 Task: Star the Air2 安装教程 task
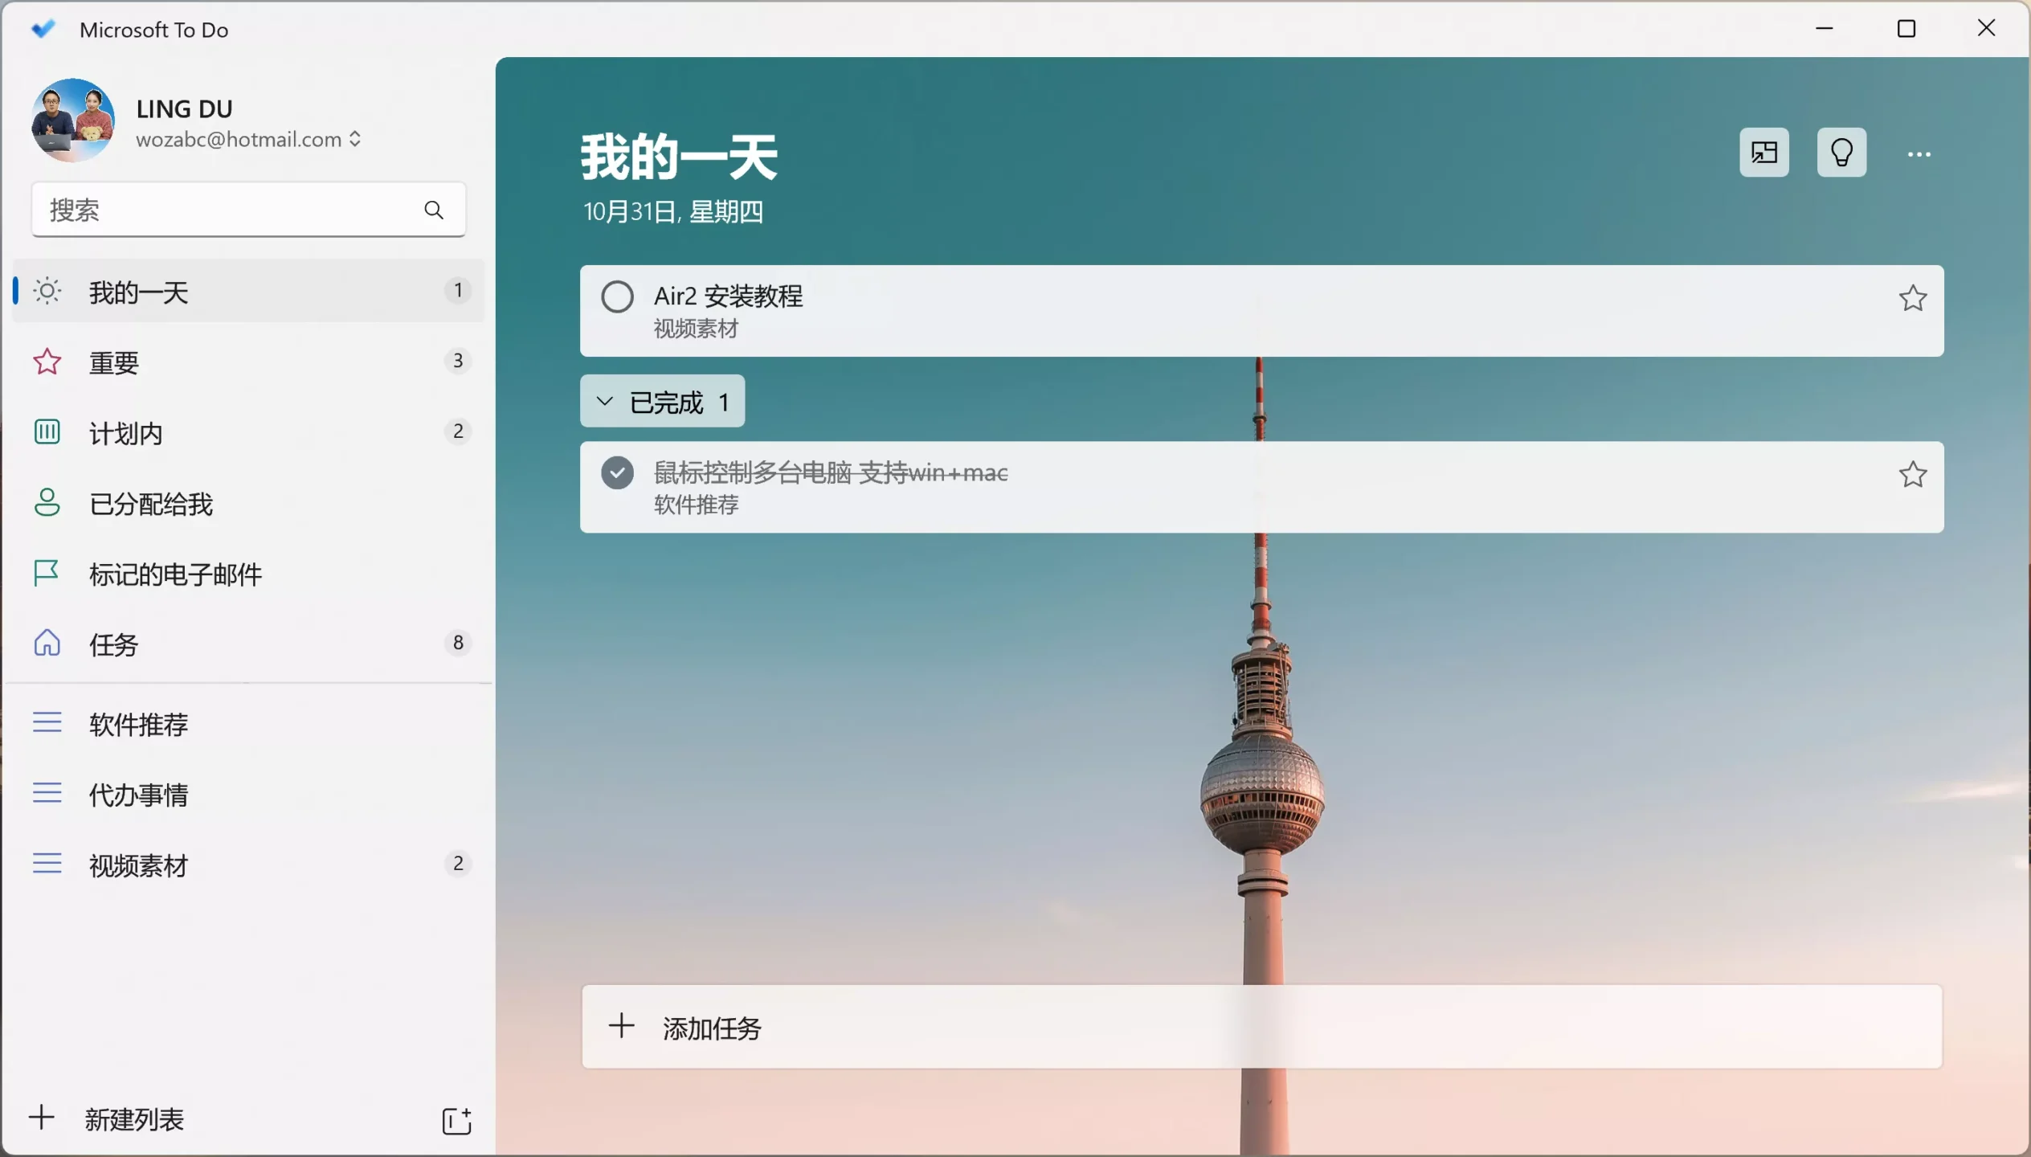1912,299
